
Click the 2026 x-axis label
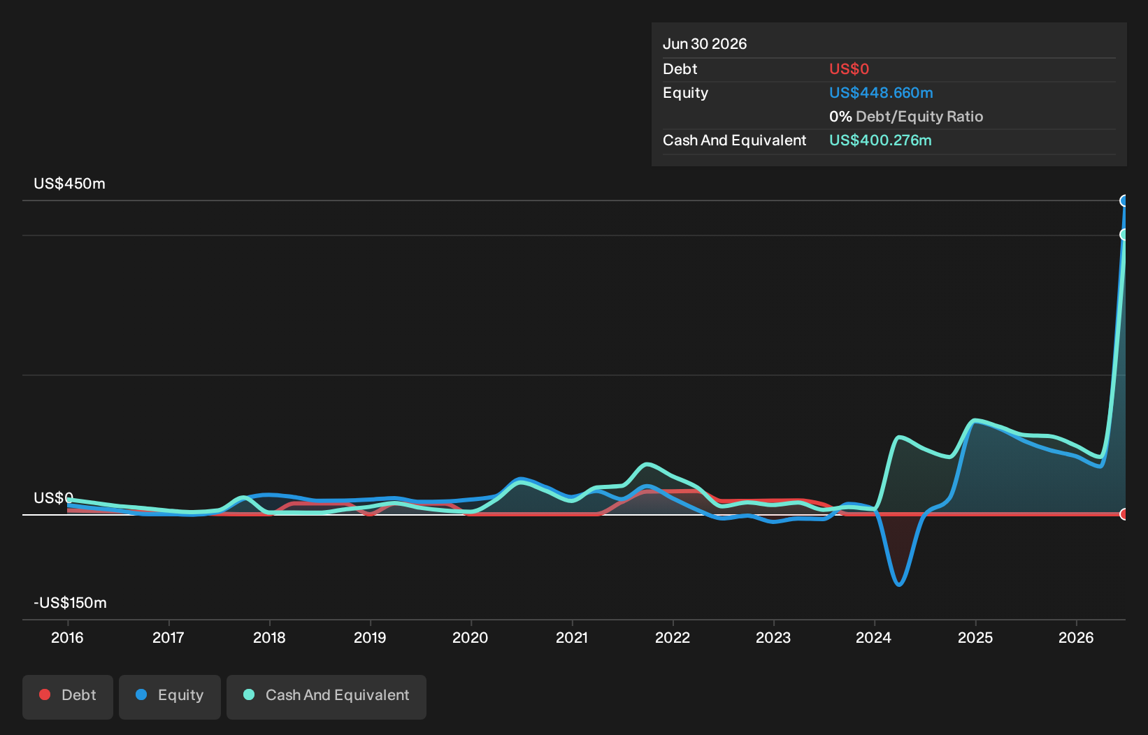[1076, 637]
